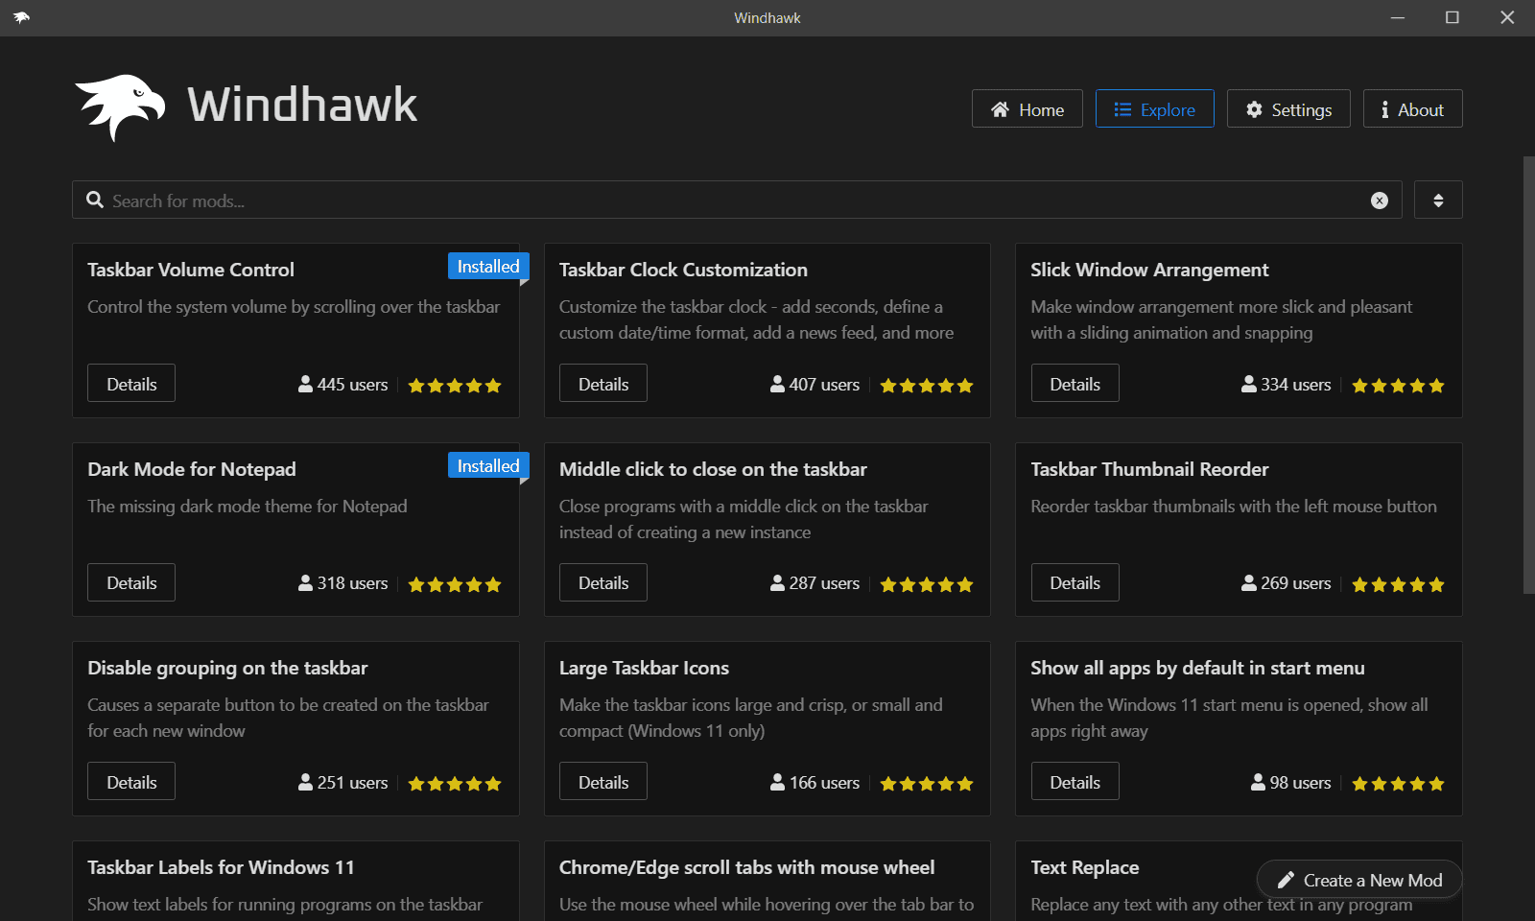Open the Home tab
Screen dimensions: 1535x921
point(1027,108)
